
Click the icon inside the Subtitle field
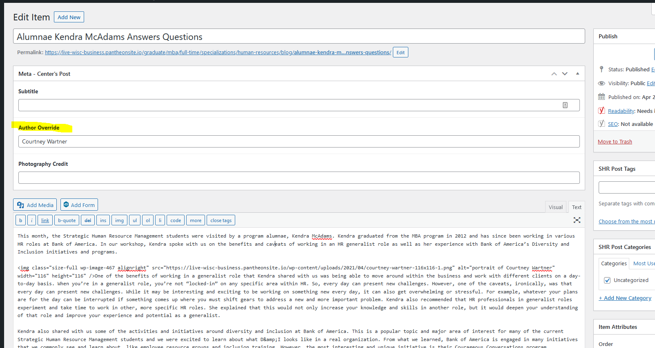[565, 105]
